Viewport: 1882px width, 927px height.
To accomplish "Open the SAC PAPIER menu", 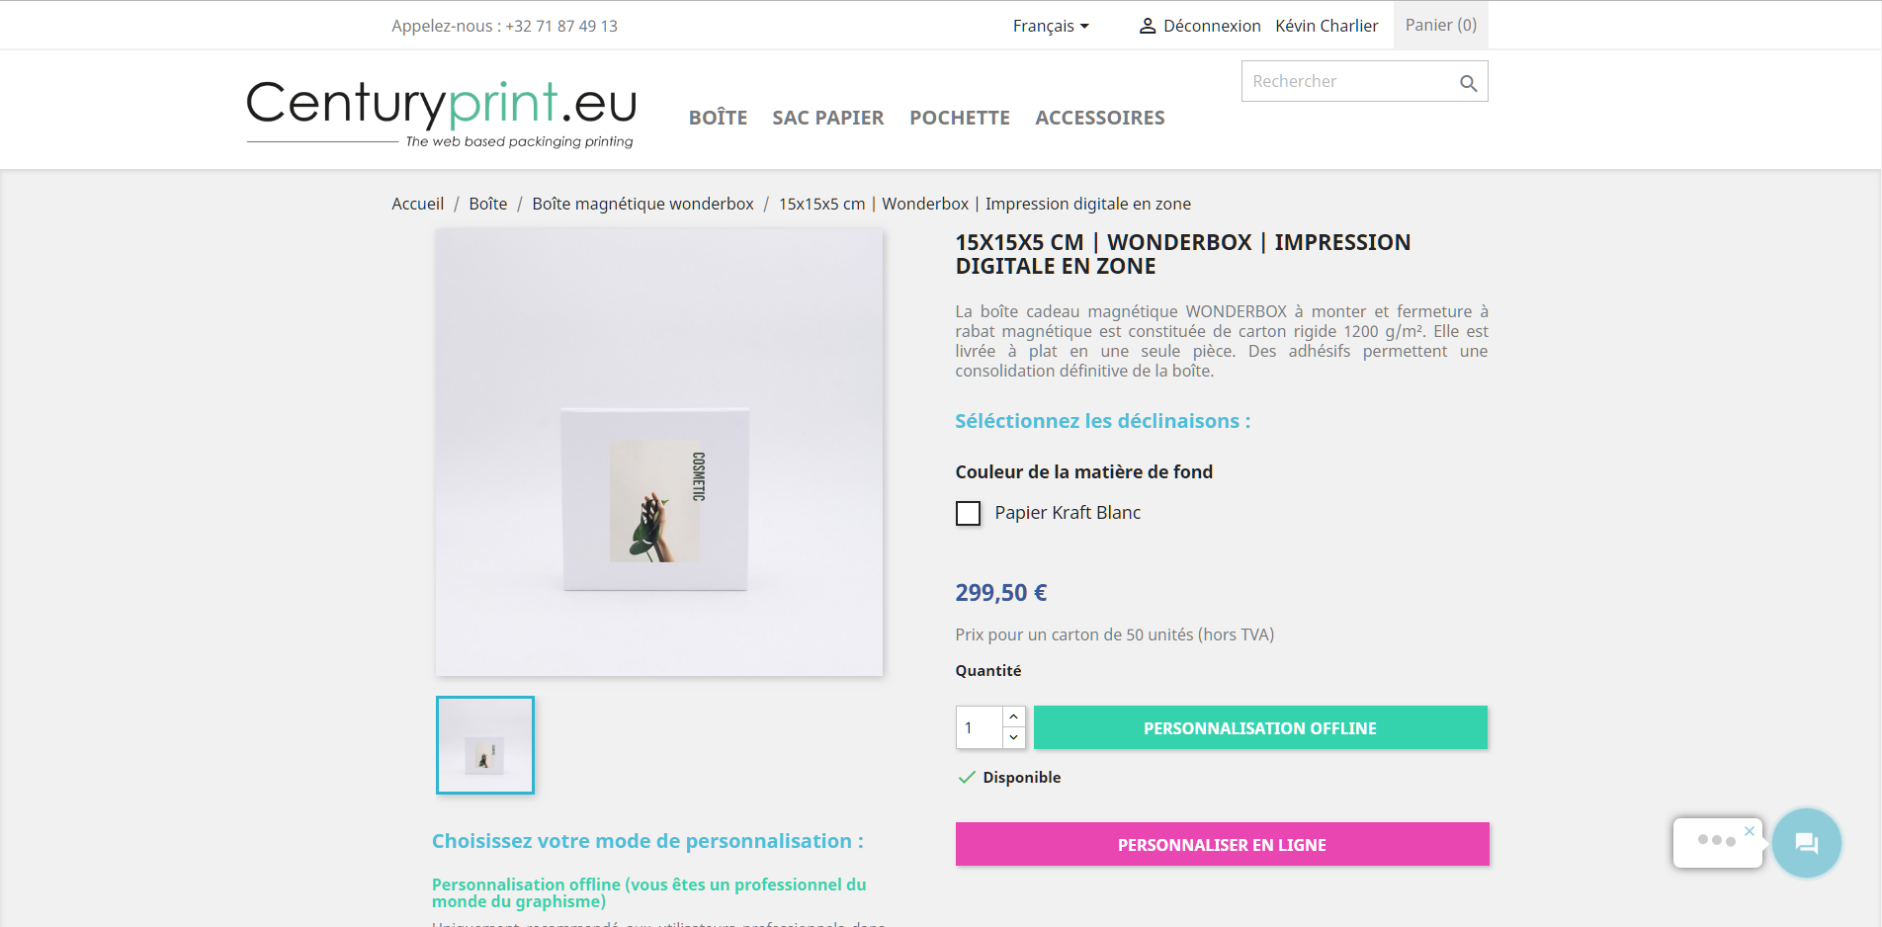I will point(828,118).
